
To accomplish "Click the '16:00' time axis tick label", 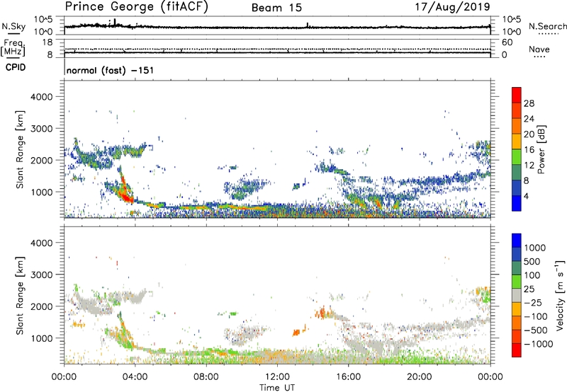I will (x=348, y=377).
